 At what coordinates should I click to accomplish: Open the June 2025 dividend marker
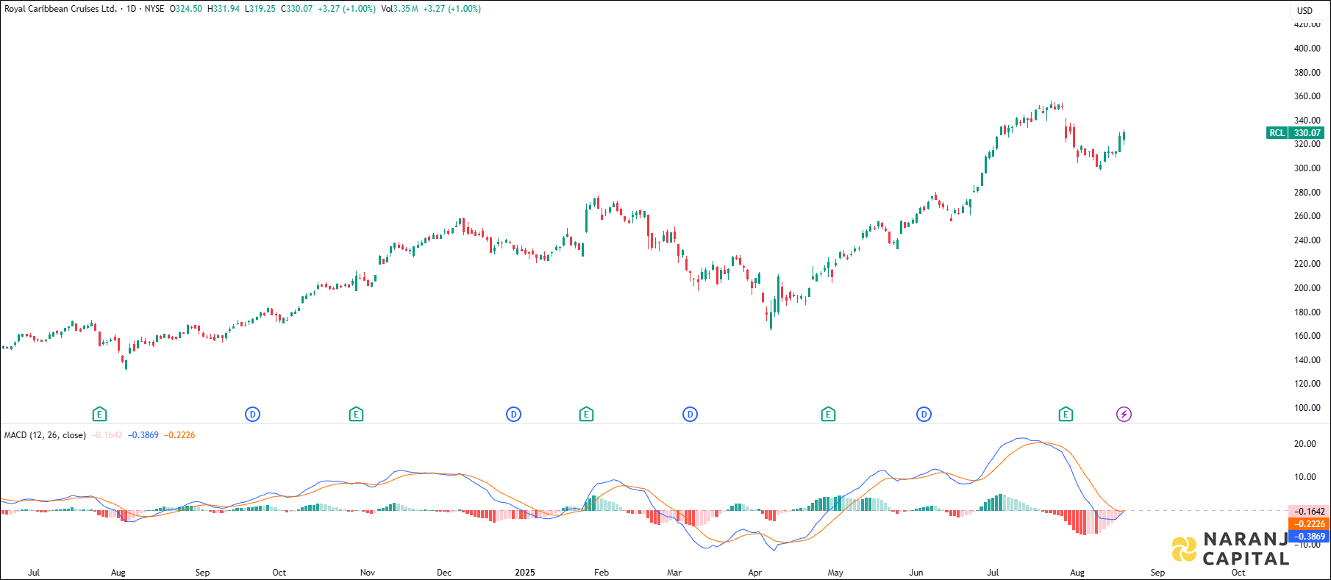(924, 415)
